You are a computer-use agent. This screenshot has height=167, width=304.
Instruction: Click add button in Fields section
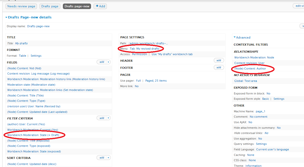[x=102, y=62]
